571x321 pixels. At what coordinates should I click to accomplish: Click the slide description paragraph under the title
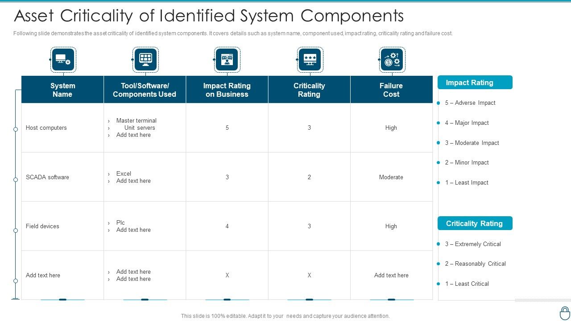click(x=233, y=33)
